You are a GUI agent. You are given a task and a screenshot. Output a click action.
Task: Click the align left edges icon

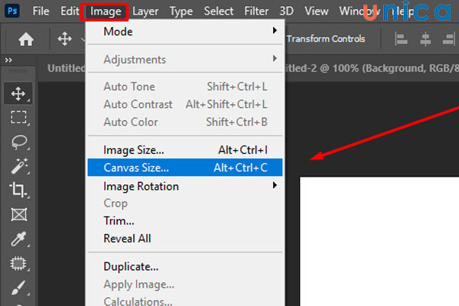click(405, 39)
